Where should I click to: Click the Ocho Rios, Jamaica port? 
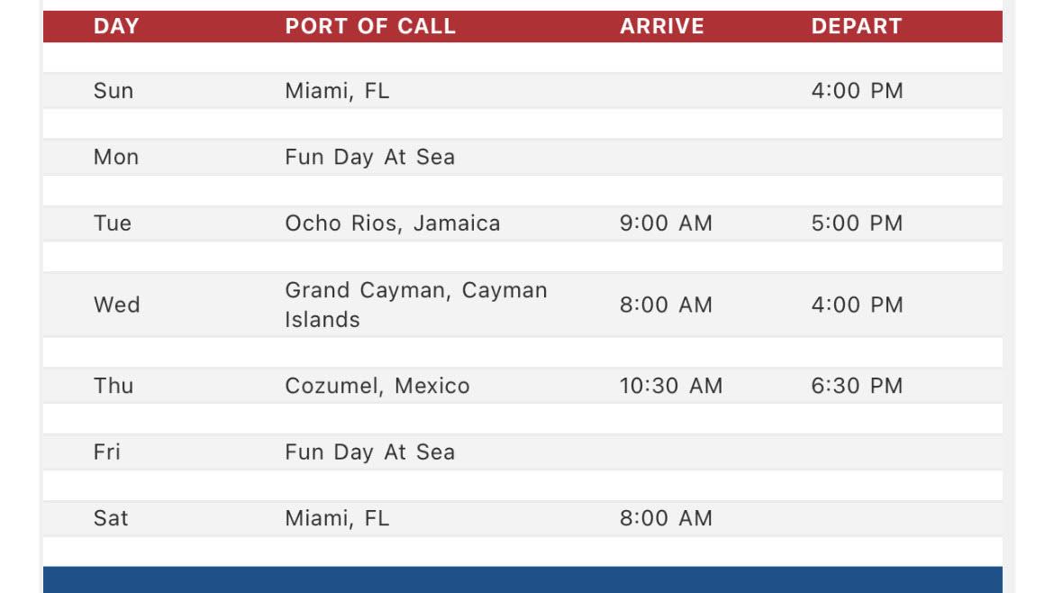click(393, 224)
